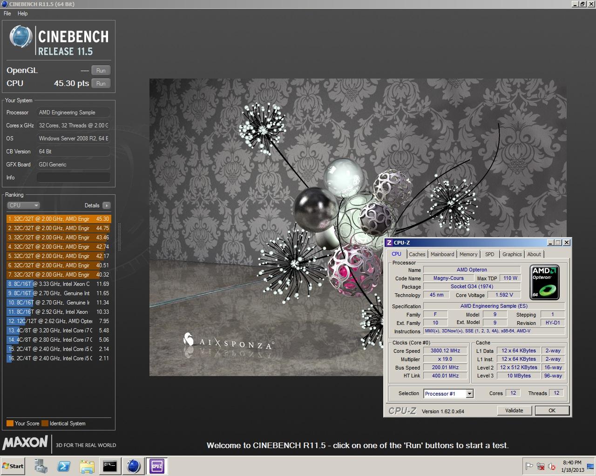The image size is (596, 476).
Task: Click volume speaker tray icon
Action: pos(552,466)
